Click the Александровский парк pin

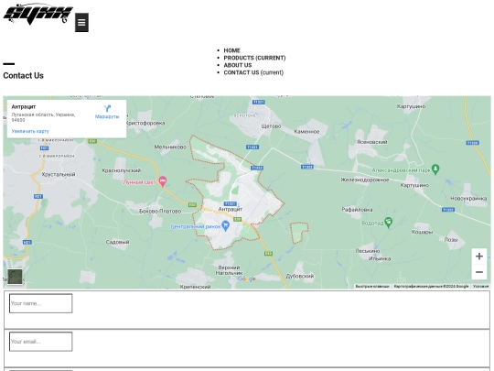click(435, 169)
